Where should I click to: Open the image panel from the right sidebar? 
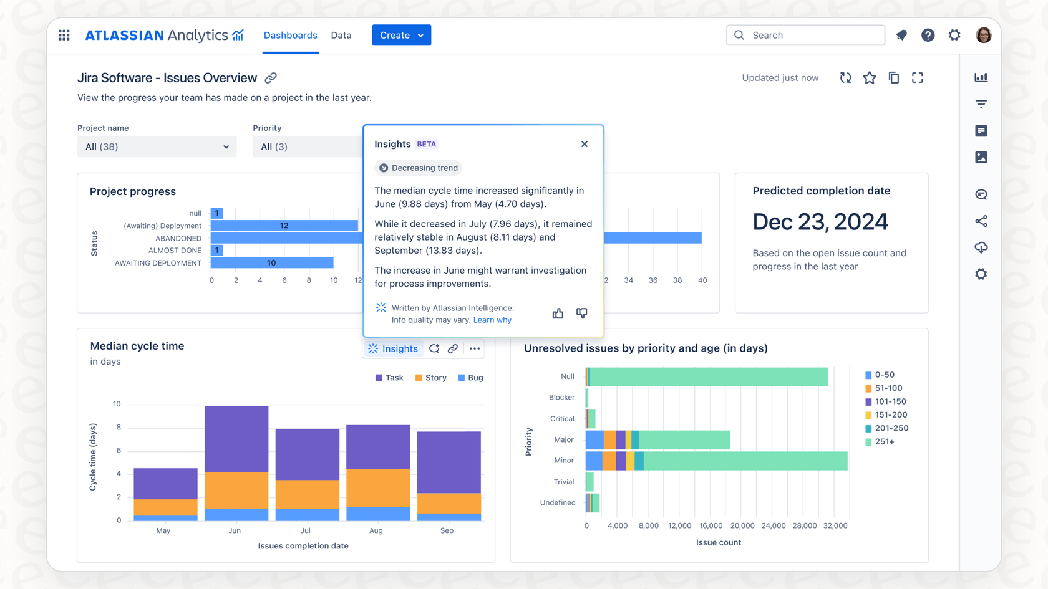[981, 158]
